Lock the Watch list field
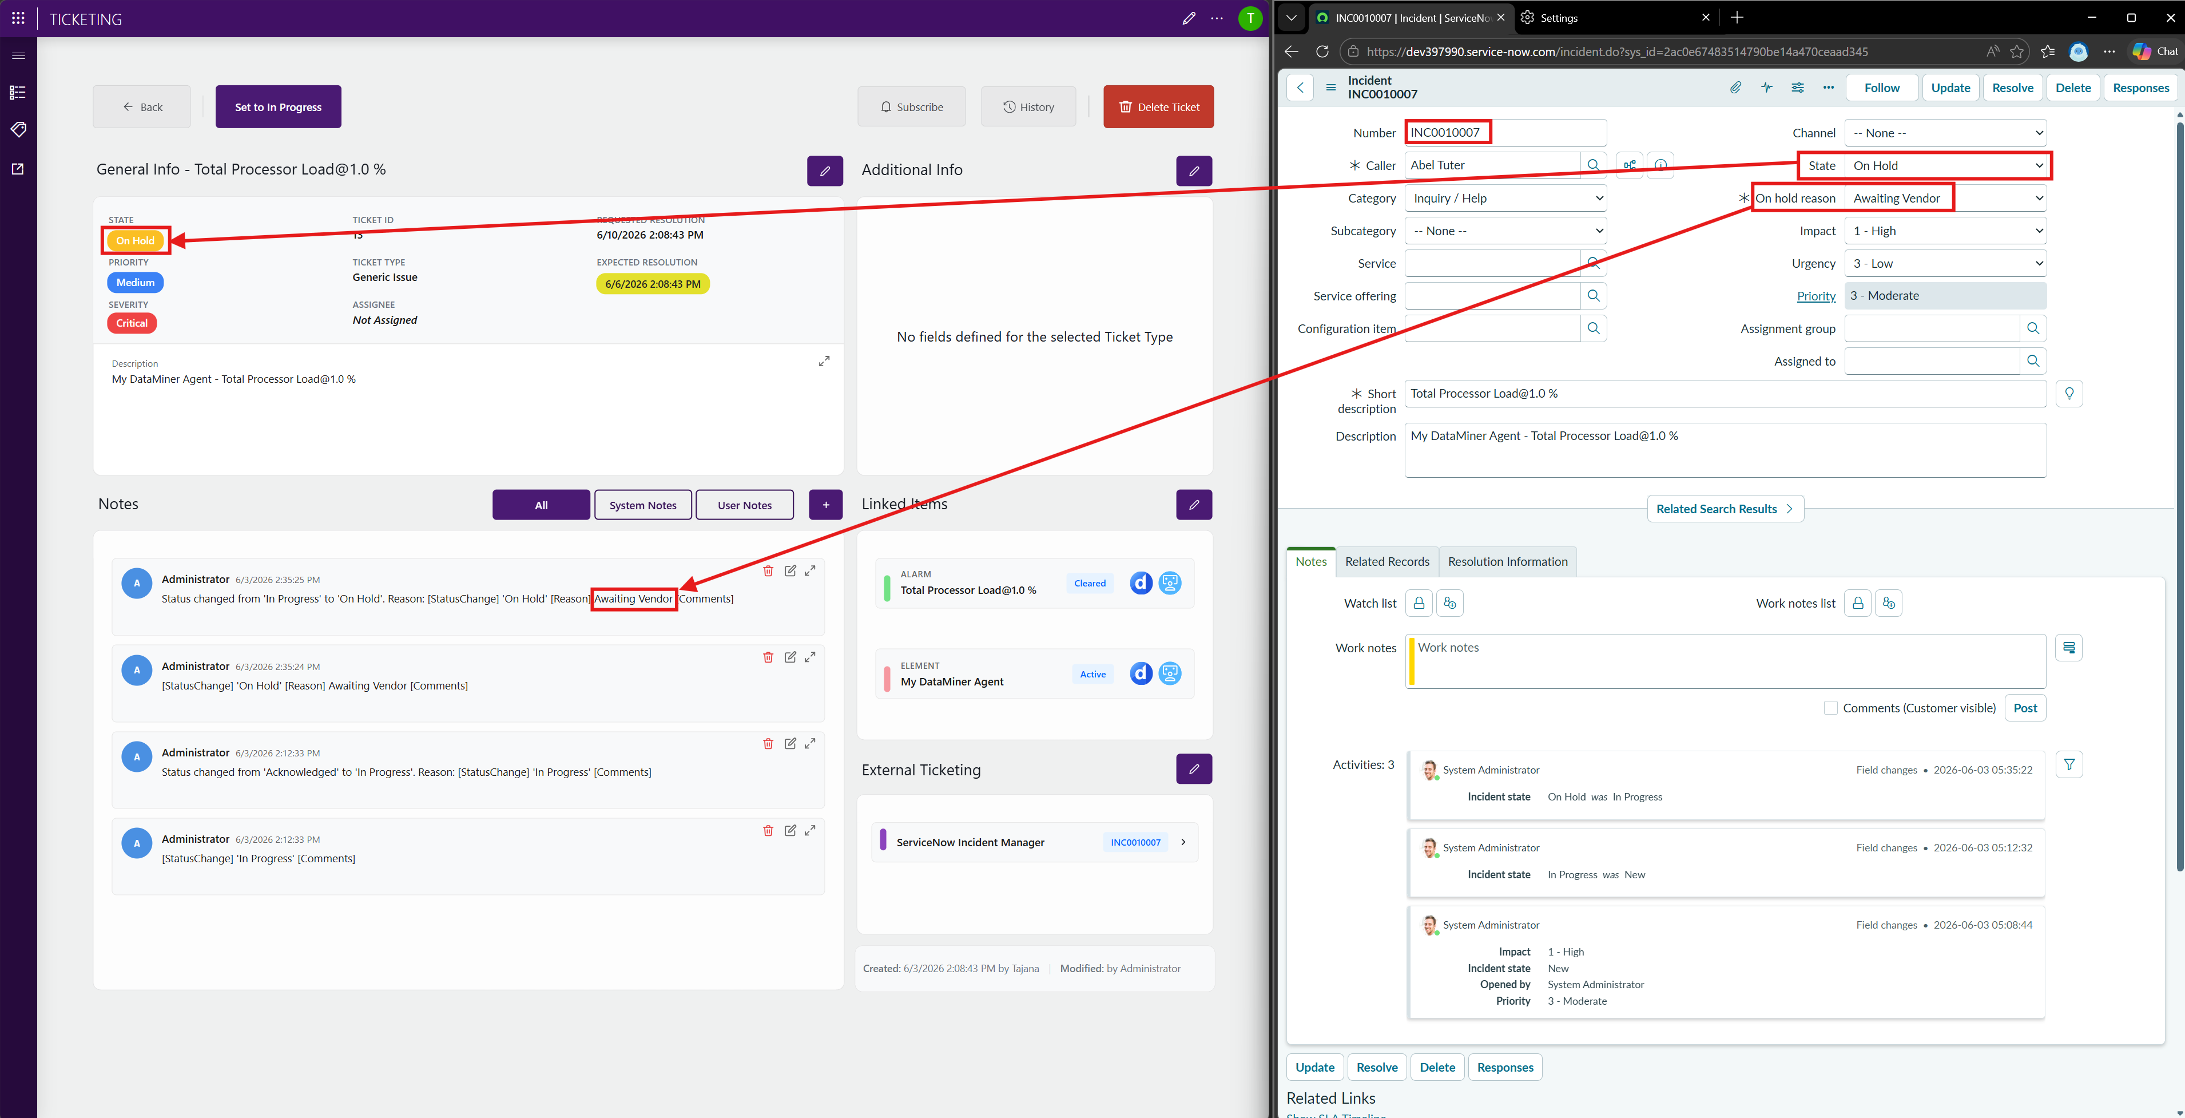The height and width of the screenshot is (1118, 2185). (x=1419, y=603)
